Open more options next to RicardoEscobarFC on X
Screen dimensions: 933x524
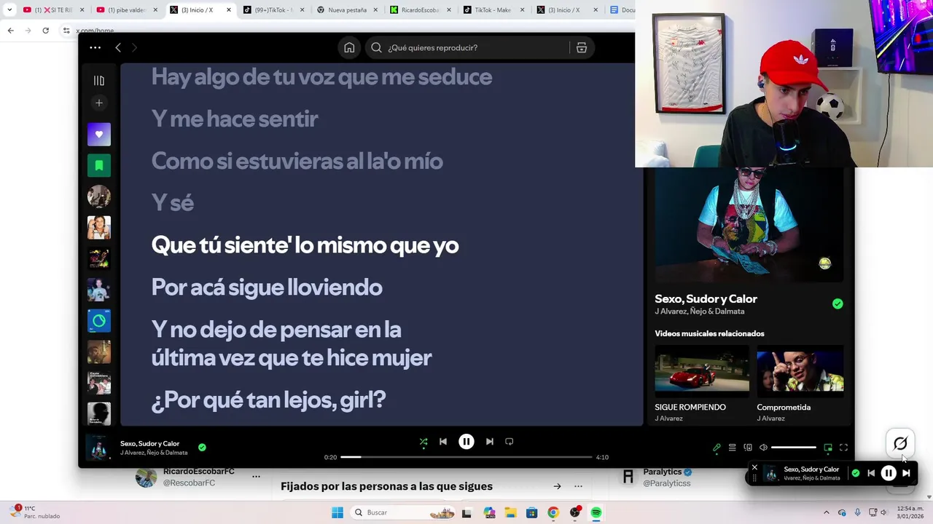(x=256, y=477)
